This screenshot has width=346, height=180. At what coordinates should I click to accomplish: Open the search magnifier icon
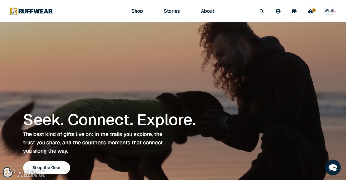(x=262, y=11)
